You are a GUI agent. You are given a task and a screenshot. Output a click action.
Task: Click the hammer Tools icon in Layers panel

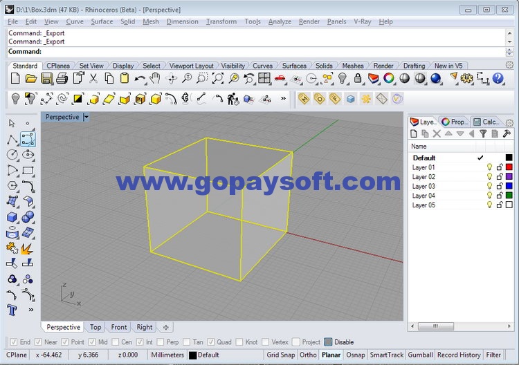507,133
